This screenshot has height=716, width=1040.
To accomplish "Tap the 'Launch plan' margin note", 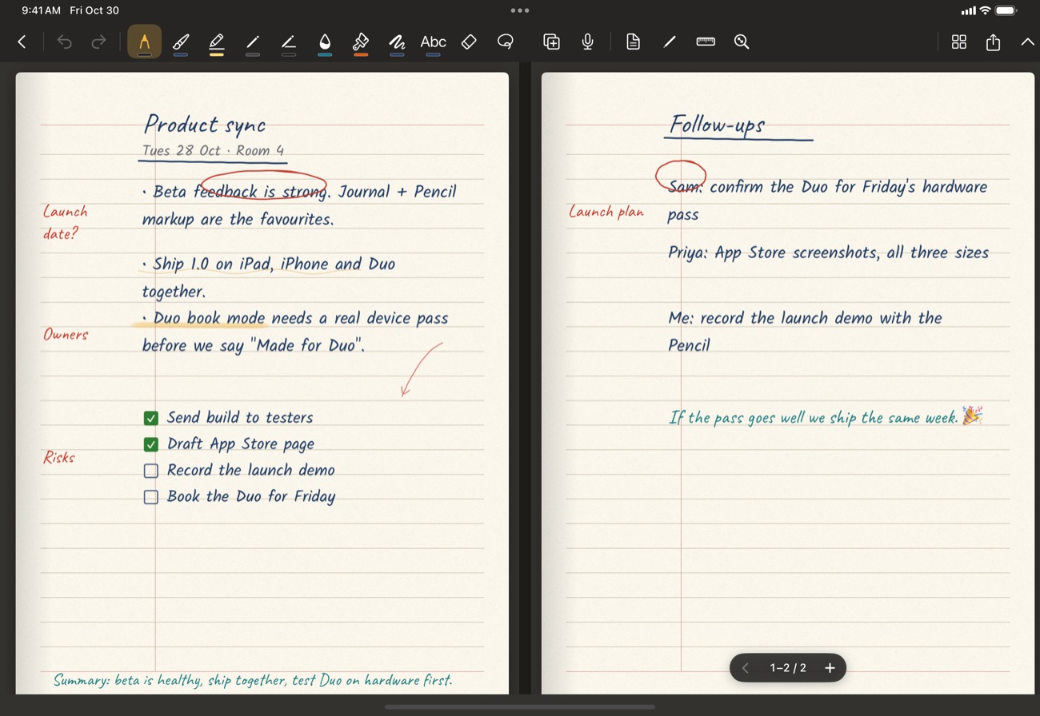I will point(606,212).
